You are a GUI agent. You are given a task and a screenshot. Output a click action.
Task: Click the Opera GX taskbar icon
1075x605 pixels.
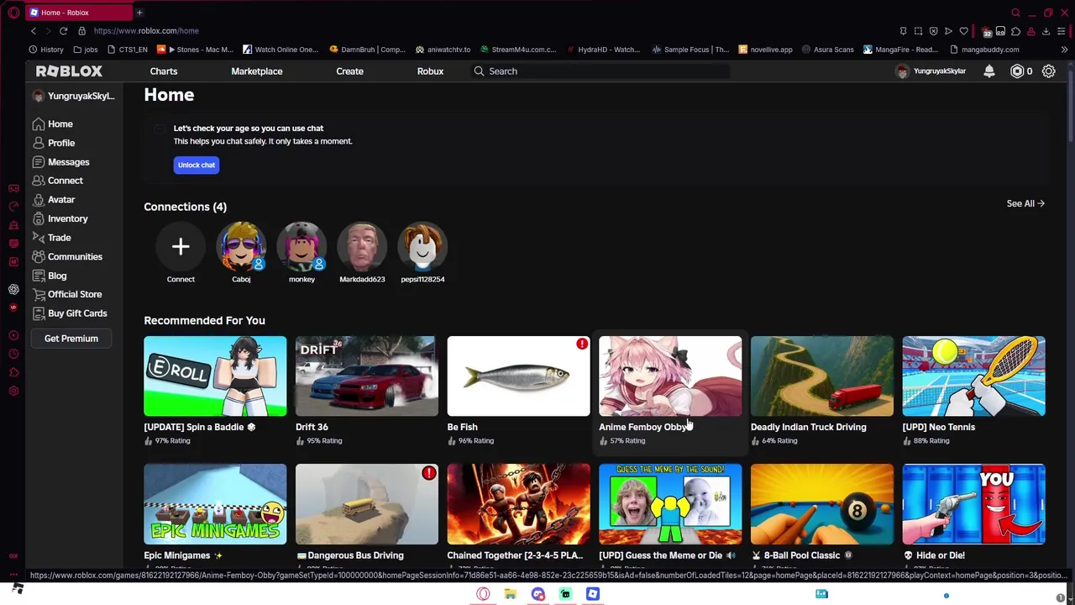[x=483, y=594]
